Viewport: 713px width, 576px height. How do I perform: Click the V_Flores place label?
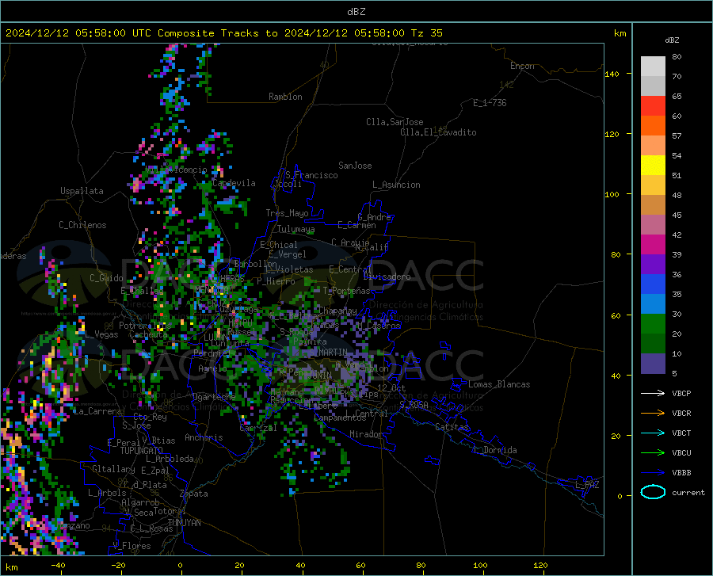[132, 546]
